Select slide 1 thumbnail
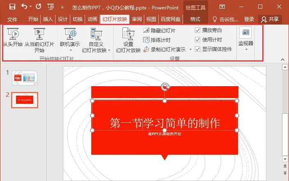 click(25, 78)
